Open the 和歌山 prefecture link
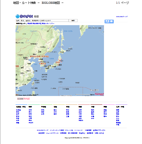 (x=81, y=120)
